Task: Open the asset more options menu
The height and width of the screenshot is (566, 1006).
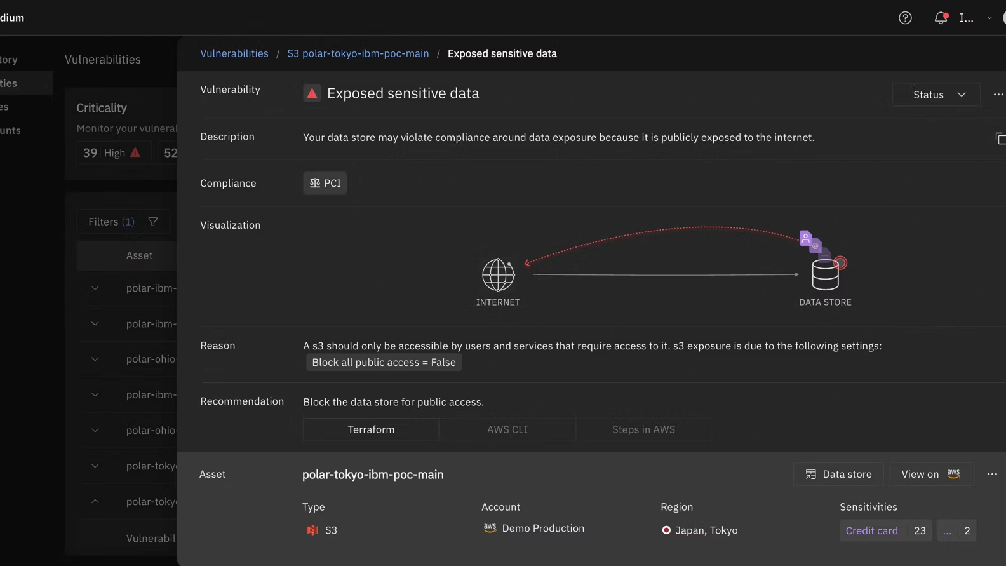Action: (x=991, y=474)
